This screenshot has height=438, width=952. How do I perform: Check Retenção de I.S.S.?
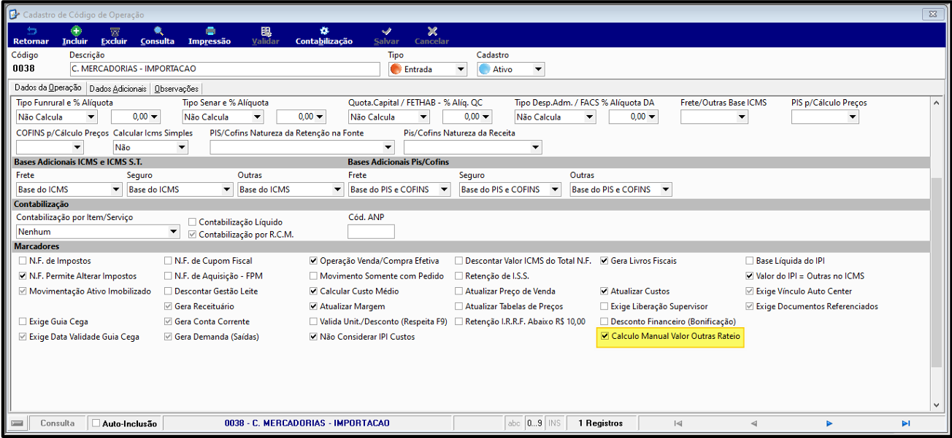459,276
